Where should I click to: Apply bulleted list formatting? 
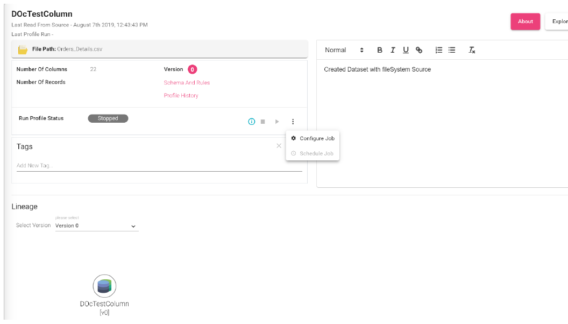point(452,50)
